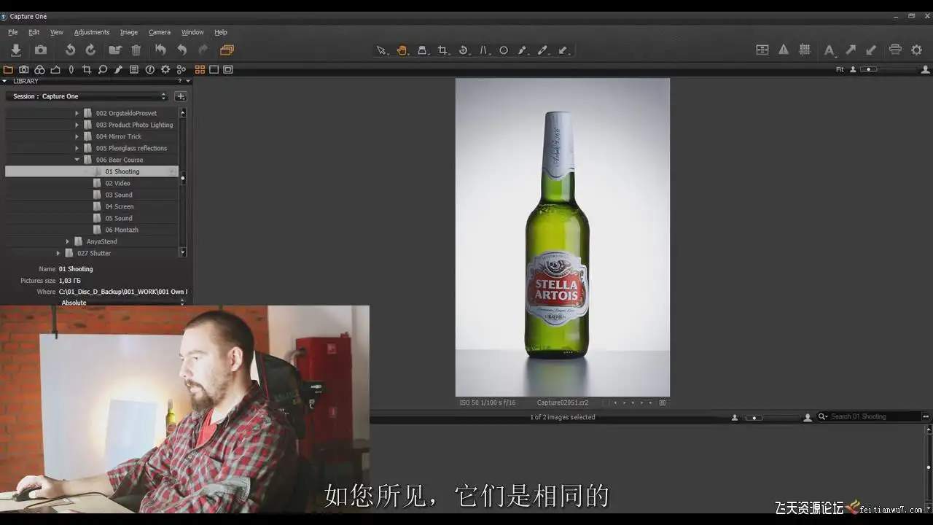Select the Spot removal circle tool

tap(504, 50)
